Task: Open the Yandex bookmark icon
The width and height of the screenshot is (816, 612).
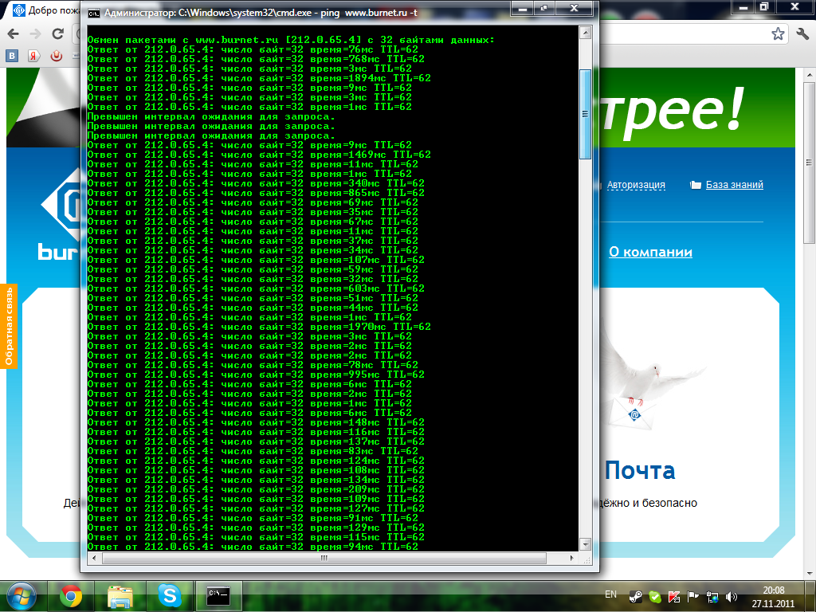Action: pos(33,56)
